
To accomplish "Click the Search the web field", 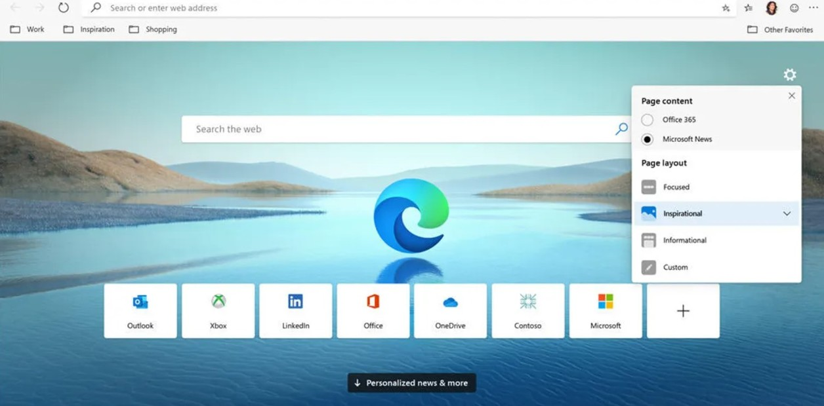I will pyautogui.click(x=400, y=129).
